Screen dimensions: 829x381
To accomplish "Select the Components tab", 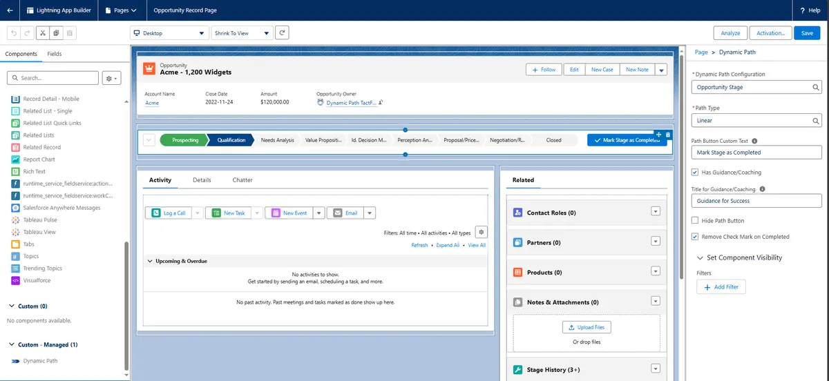I will pos(21,54).
